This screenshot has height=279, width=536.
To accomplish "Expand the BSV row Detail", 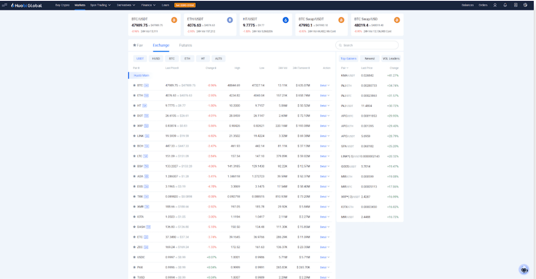I will (x=325, y=166).
